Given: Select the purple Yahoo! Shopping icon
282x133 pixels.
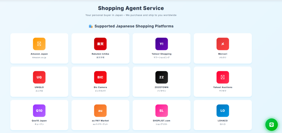Looking at the screenshot, I should [x=161, y=44].
